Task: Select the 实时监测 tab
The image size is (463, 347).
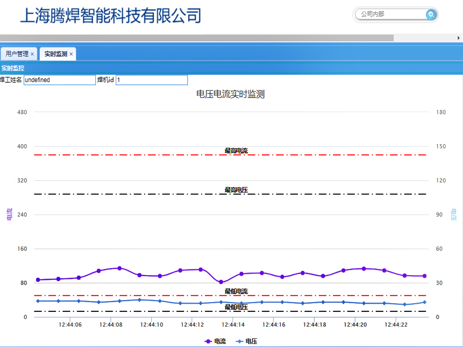Action: (55, 54)
